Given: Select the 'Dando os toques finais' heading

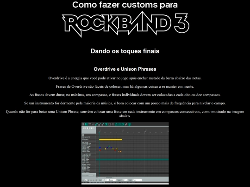Looking at the screenshot, I should (x=125, y=51).
